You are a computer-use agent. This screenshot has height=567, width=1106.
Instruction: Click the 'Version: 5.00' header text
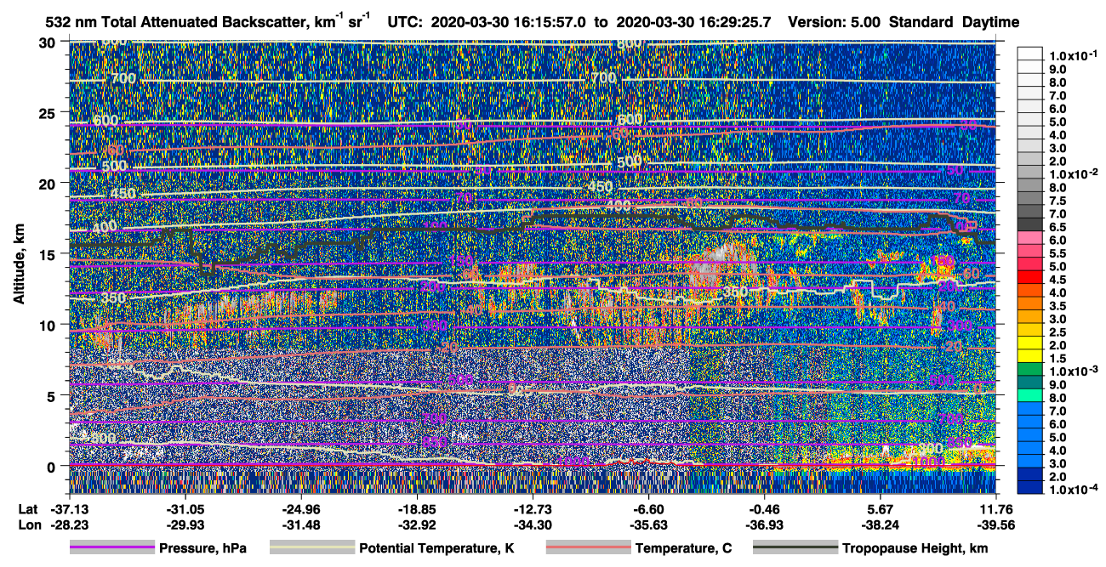coord(835,22)
